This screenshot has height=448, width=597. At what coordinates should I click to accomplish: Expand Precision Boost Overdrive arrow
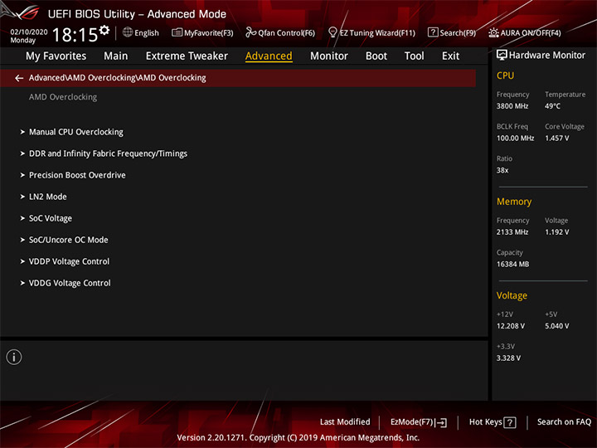[22, 175]
